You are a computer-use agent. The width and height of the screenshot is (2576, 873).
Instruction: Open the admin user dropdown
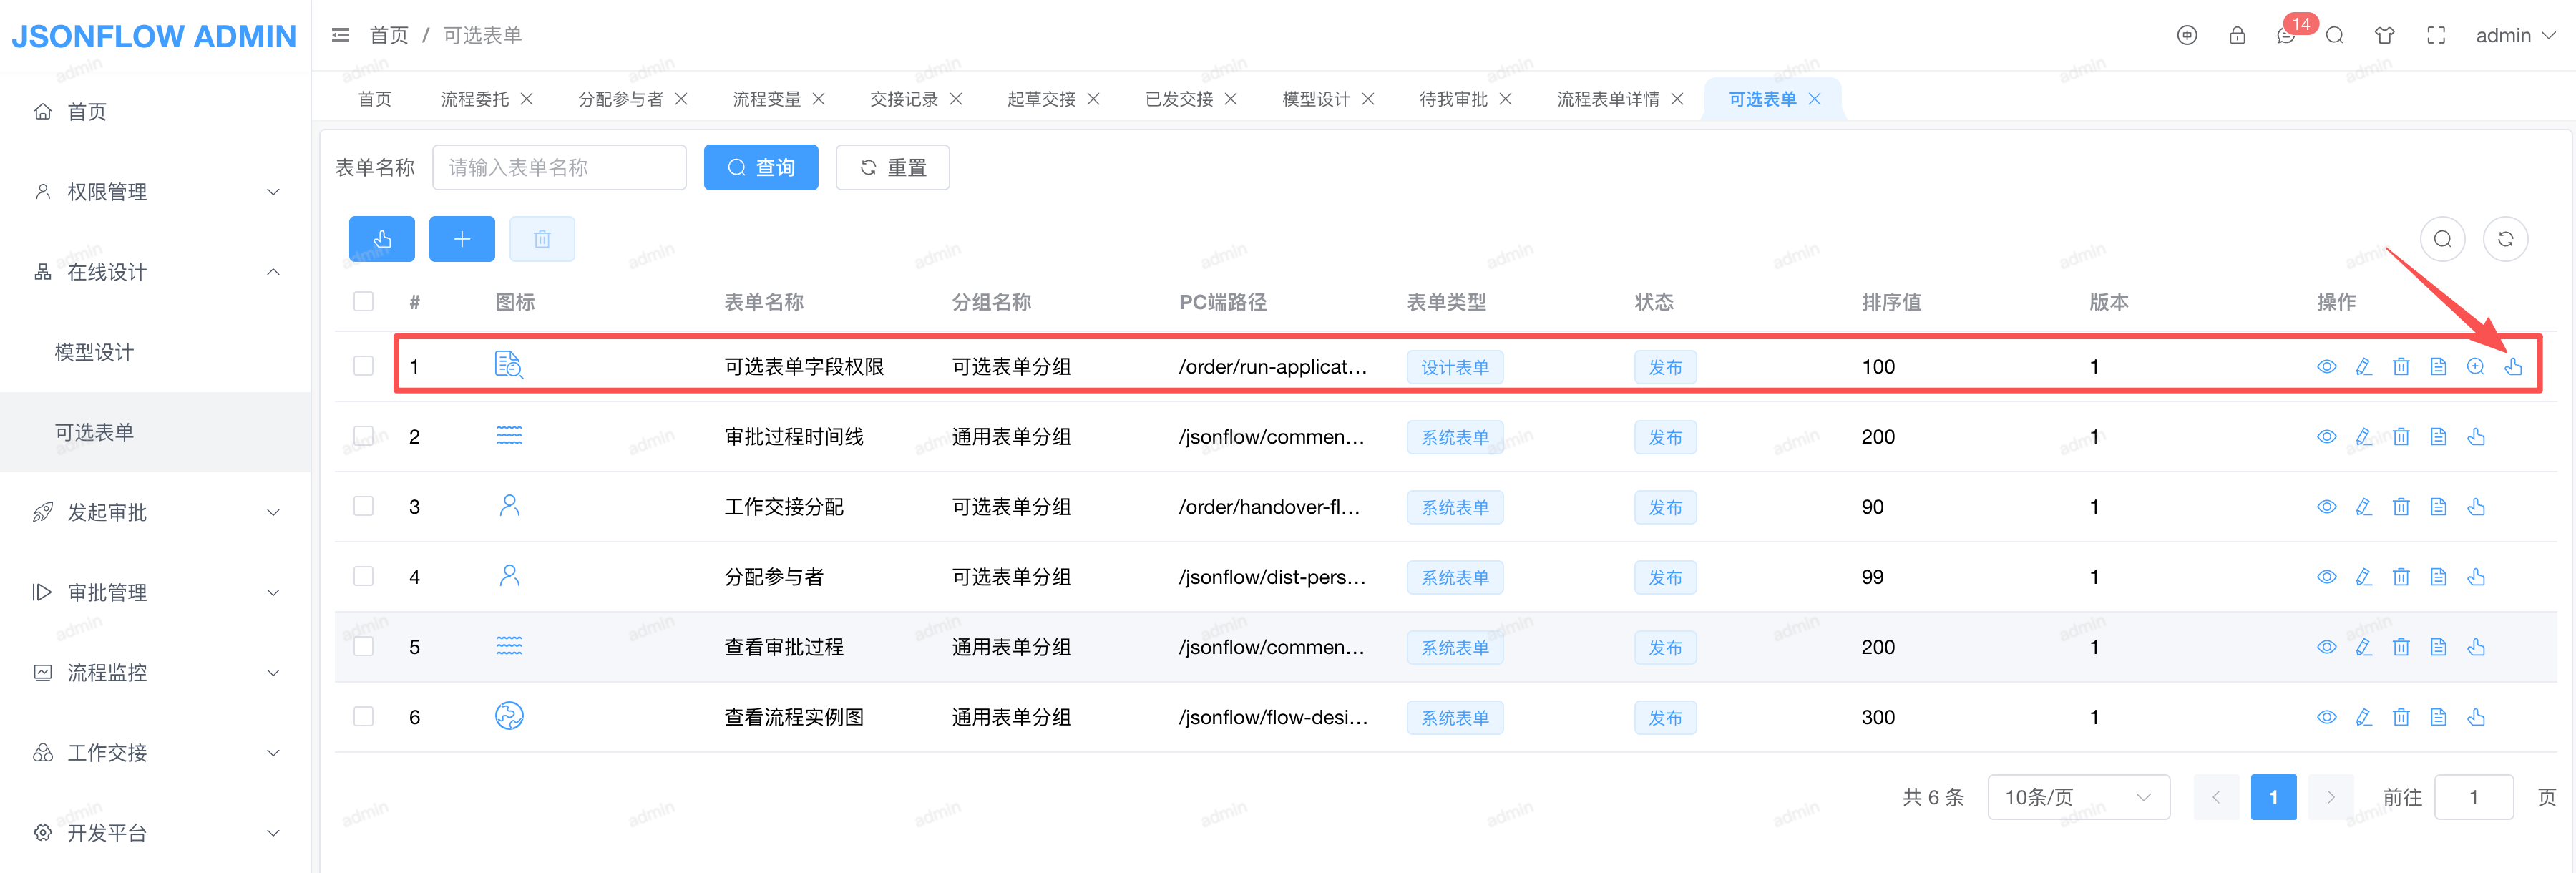pos(2514,36)
